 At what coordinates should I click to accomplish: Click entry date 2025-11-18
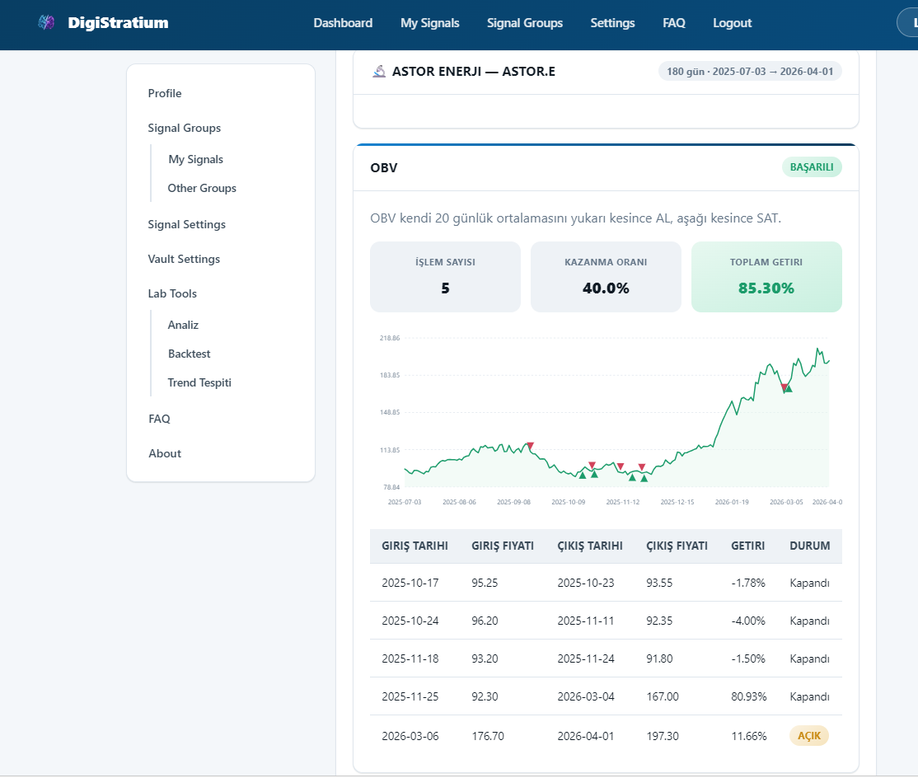tap(410, 658)
